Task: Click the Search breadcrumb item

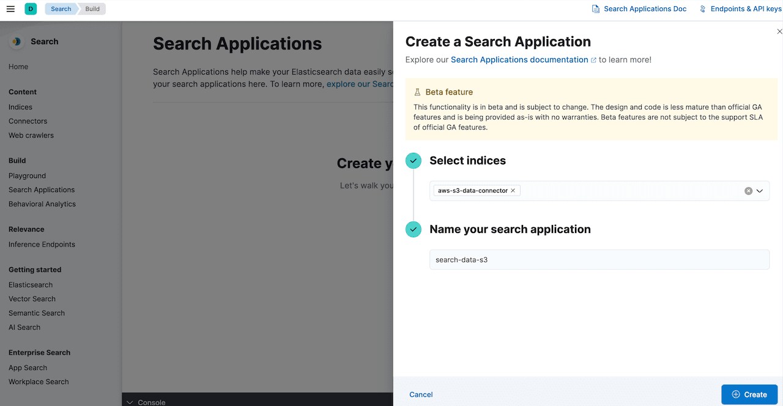Action: (x=60, y=9)
